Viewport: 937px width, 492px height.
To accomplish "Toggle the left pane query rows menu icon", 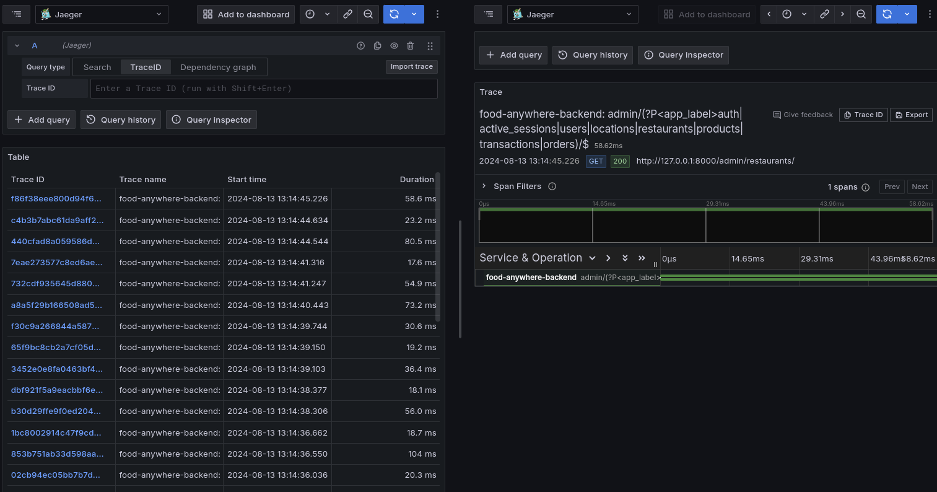I will [17, 14].
